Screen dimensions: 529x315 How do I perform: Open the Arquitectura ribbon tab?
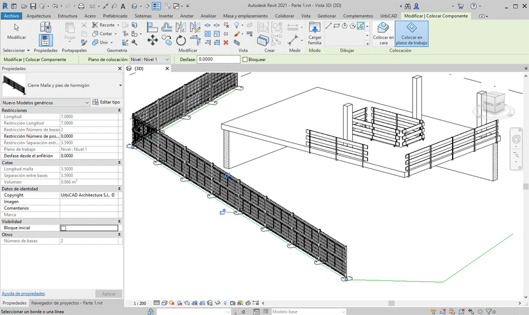pyautogui.click(x=38, y=16)
